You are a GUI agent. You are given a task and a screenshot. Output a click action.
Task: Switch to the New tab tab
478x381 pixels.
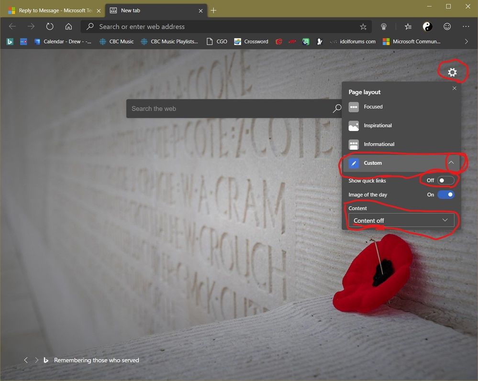click(x=156, y=11)
